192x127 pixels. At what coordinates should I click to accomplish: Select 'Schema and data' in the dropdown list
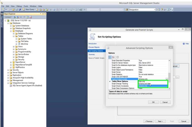[153, 84]
